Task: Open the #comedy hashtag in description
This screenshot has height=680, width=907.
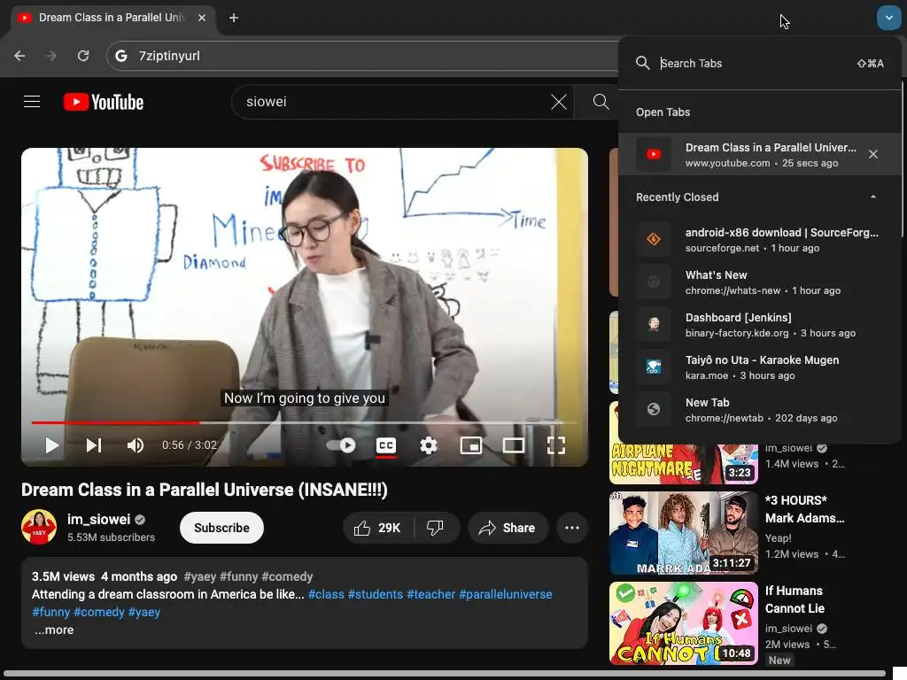Action: [x=99, y=613]
